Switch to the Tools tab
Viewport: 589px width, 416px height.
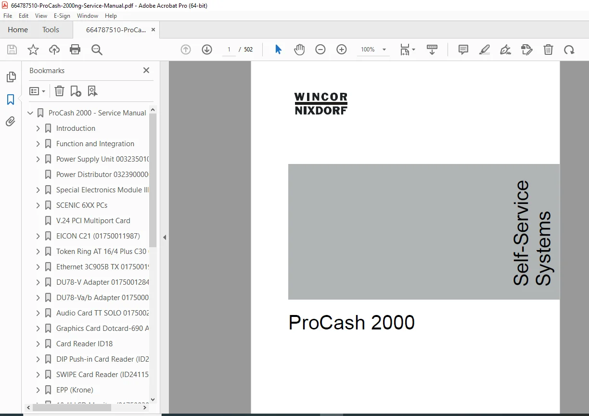[x=51, y=30]
